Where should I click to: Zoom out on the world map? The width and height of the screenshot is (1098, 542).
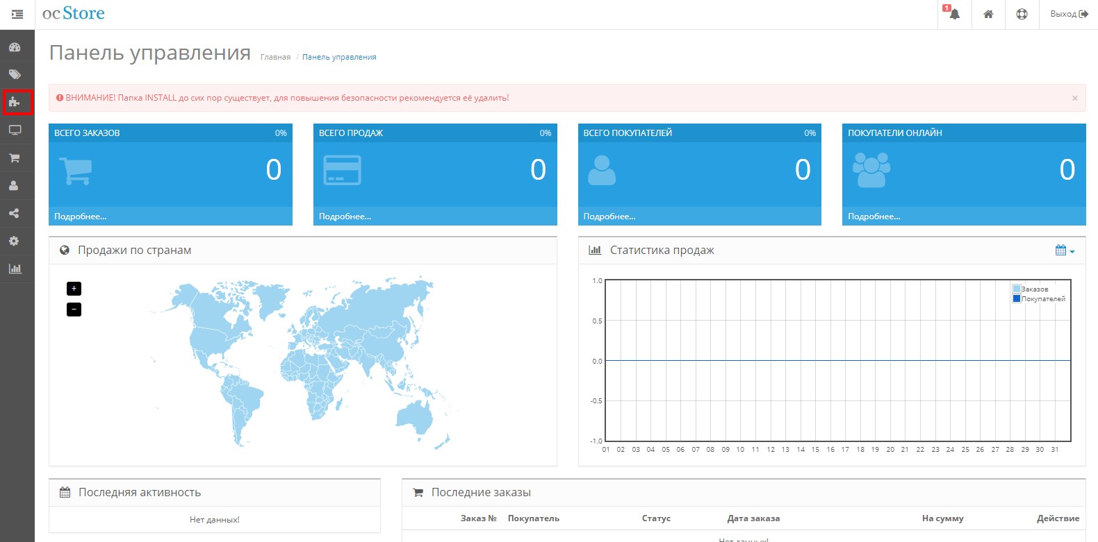pyautogui.click(x=74, y=309)
